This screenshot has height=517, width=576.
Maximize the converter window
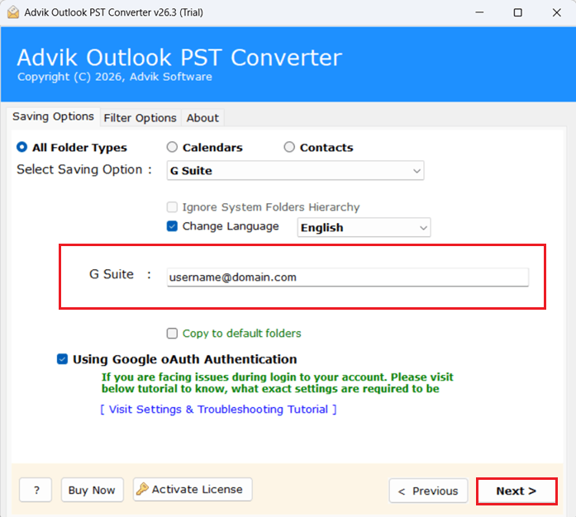point(517,12)
